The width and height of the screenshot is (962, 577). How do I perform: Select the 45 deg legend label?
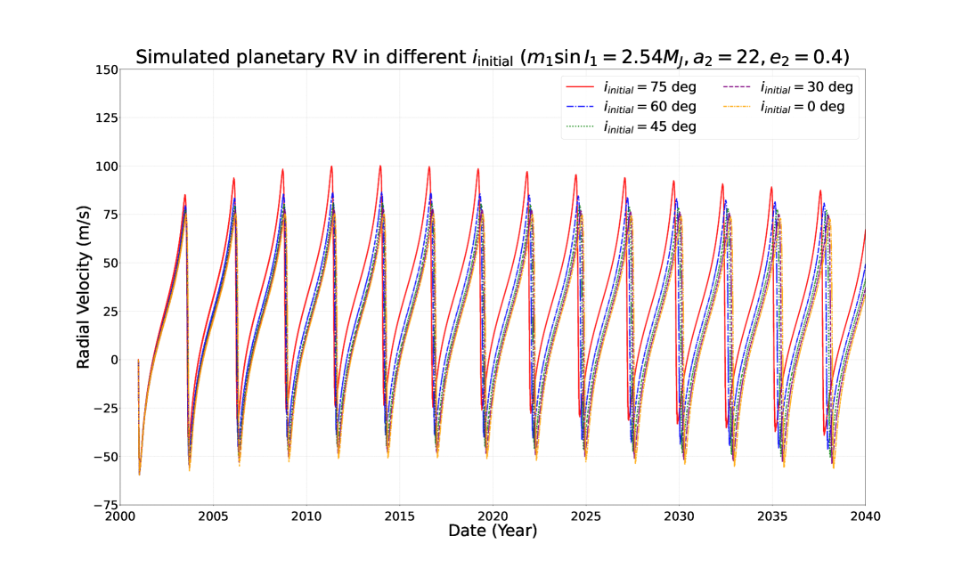point(649,126)
